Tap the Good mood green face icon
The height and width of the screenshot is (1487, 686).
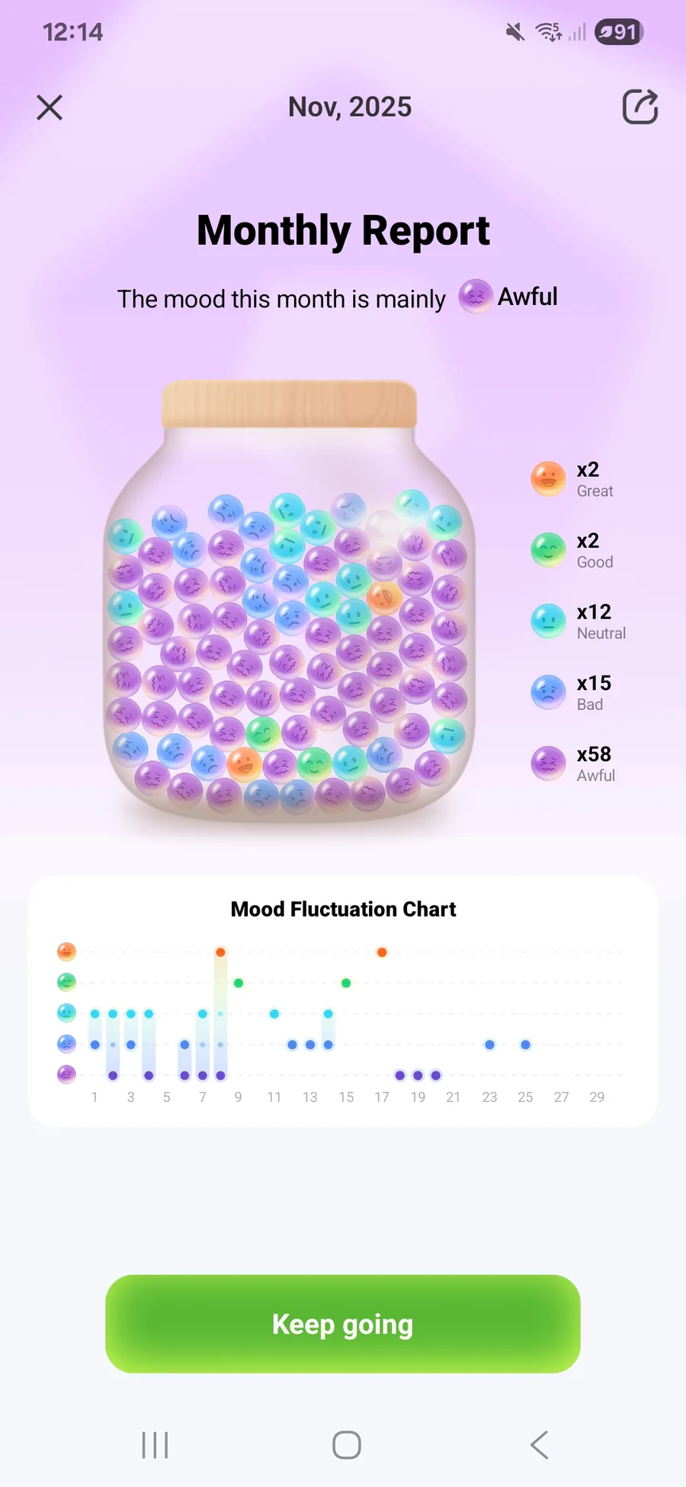548,551
